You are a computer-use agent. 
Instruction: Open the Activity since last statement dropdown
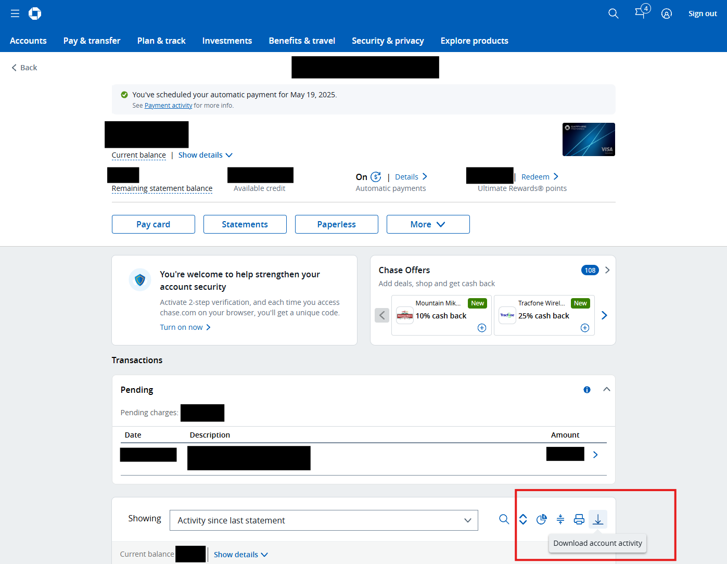pyautogui.click(x=324, y=520)
